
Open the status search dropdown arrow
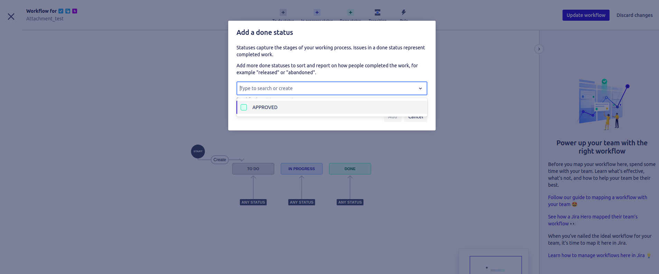coord(420,88)
